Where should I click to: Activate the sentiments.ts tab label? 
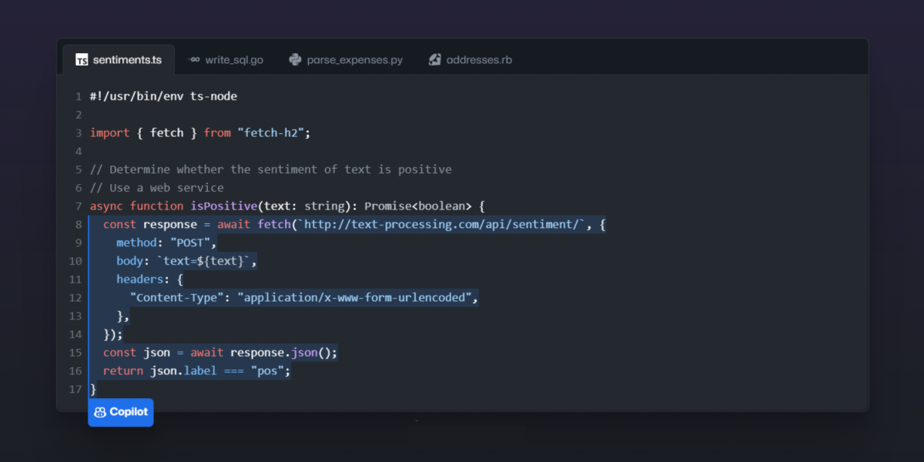coord(127,60)
